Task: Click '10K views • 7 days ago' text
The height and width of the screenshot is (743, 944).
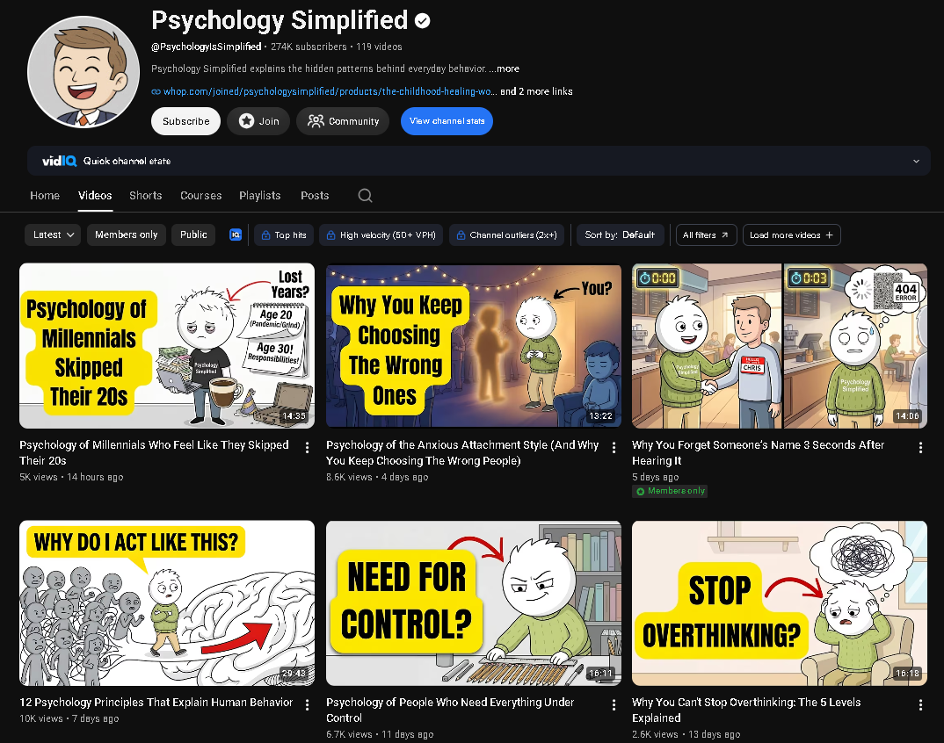Action: point(69,718)
